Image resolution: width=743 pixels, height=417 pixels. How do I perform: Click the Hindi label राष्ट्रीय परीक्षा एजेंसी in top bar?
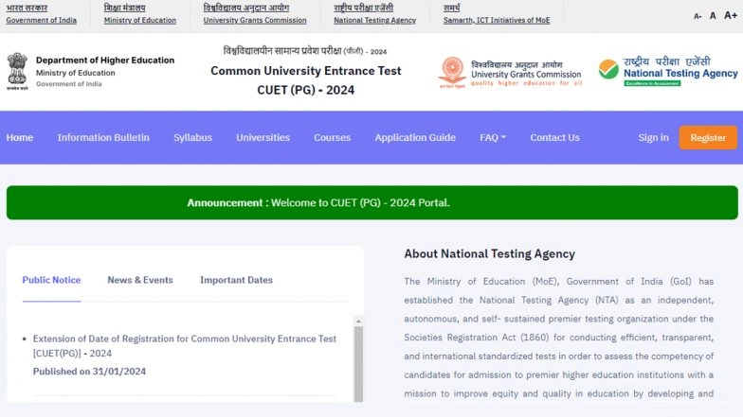coord(364,8)
